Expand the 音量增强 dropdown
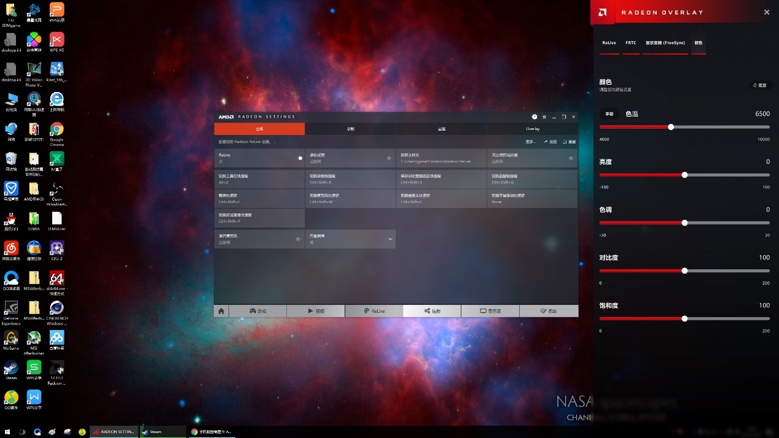The width and height of the screenshot is (779, 438). 389,239
